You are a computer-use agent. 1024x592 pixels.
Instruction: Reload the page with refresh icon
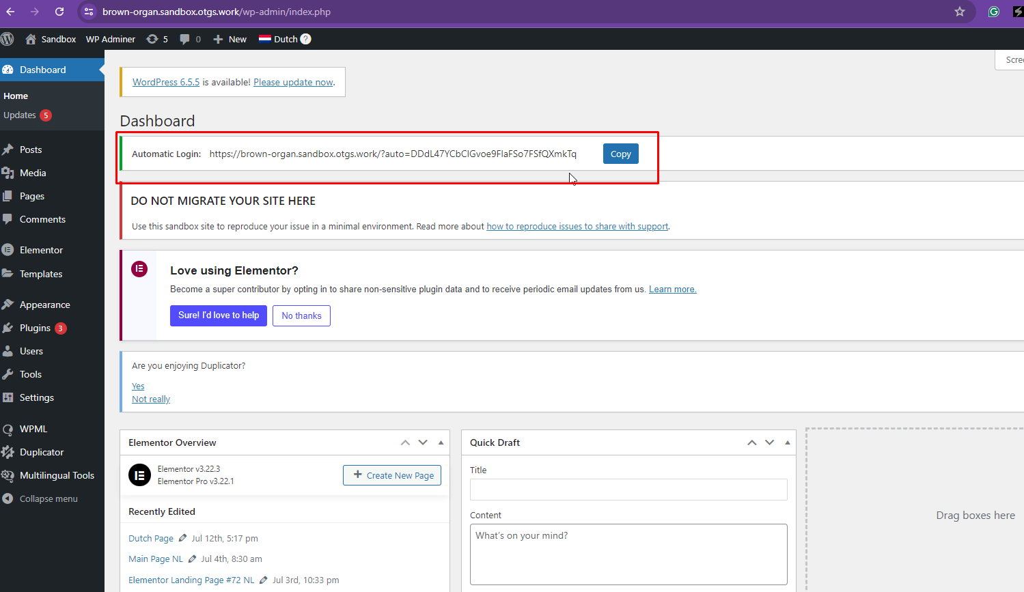[x=59, y=12]
